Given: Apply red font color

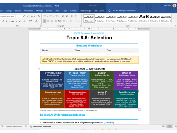Looking at the screenshot, I should [x=36, y=21].
